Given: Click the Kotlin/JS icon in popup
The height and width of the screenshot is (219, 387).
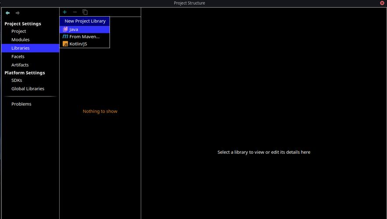Looking at the screenshot, I should coord(65,44).
